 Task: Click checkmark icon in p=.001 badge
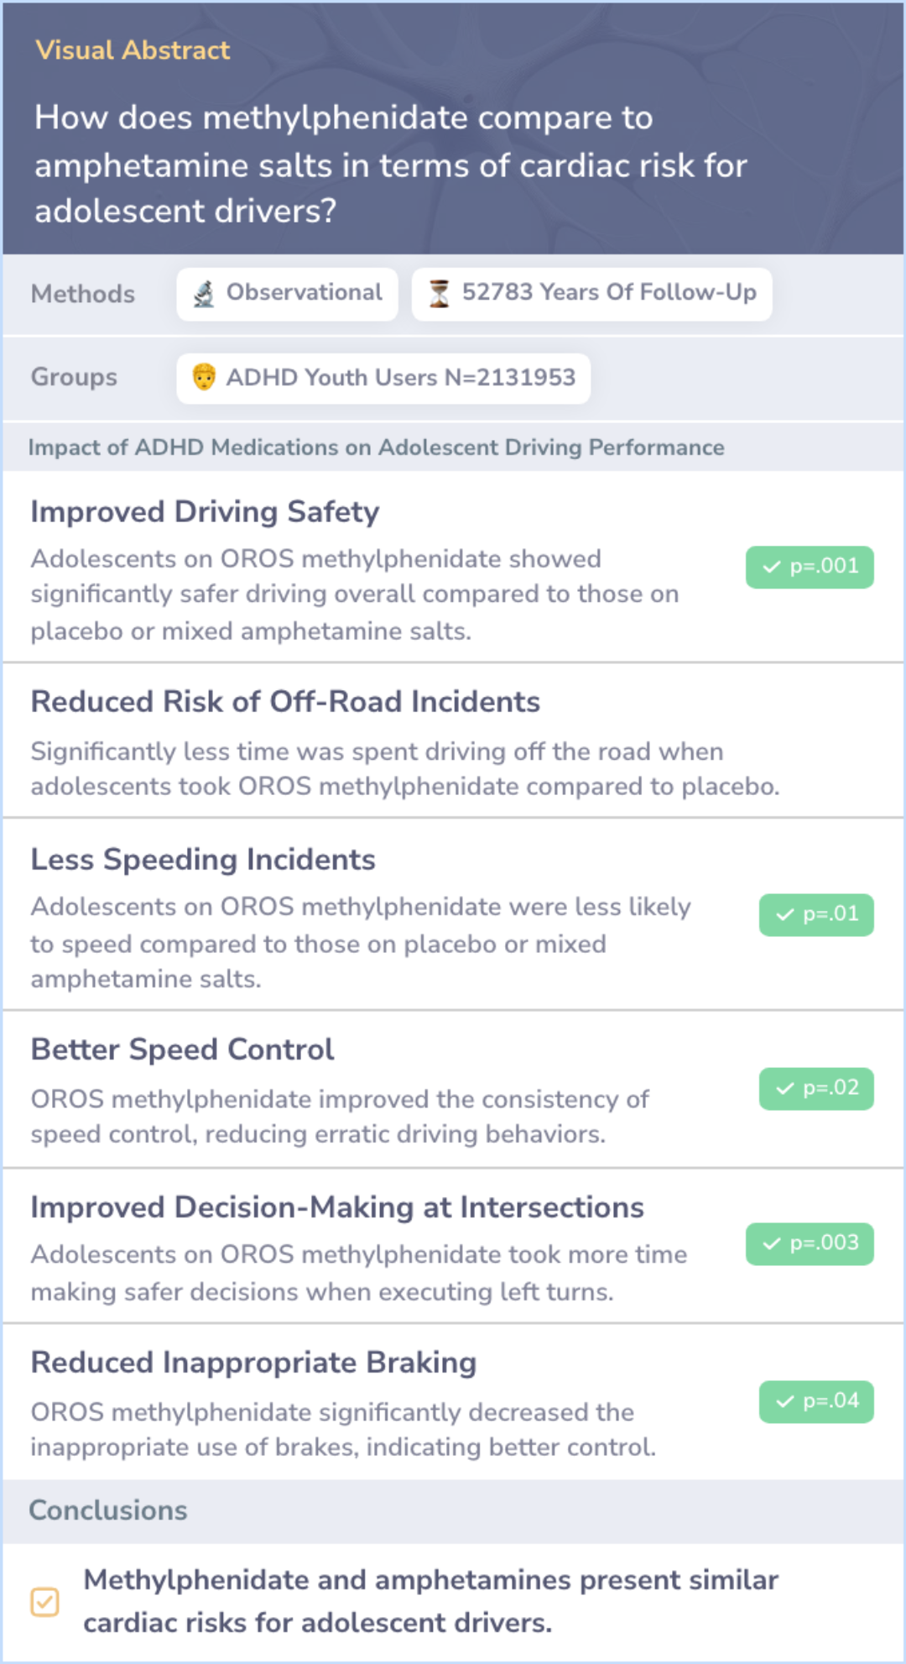click(x=772, y=568)
